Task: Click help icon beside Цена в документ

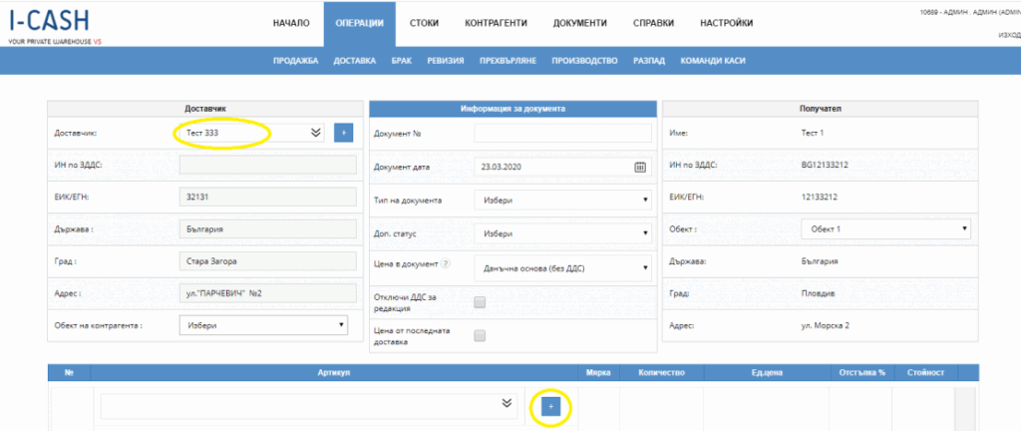Action: coord(446,263)
